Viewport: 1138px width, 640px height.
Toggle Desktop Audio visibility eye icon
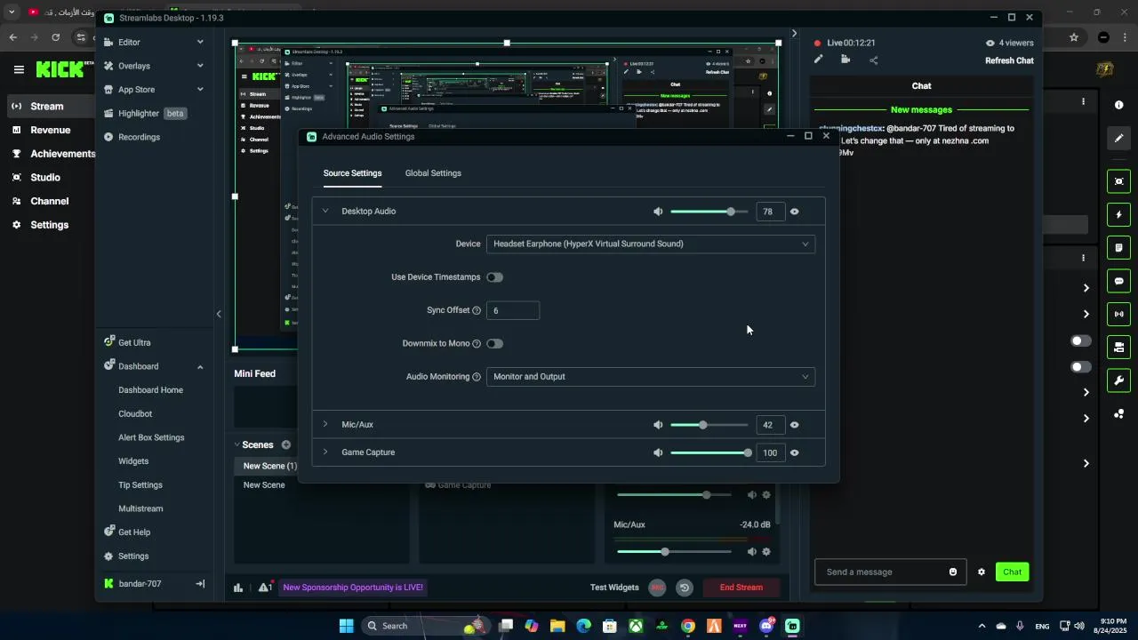795,212
